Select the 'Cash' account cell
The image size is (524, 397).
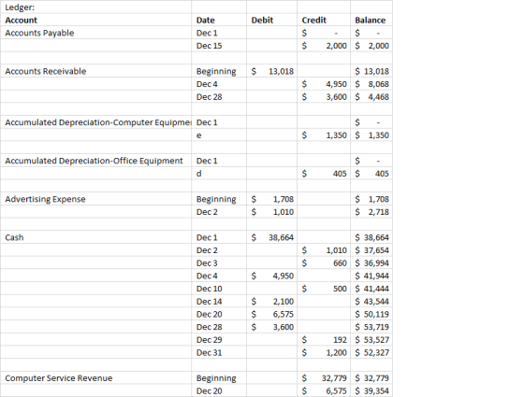click(95, 237)
